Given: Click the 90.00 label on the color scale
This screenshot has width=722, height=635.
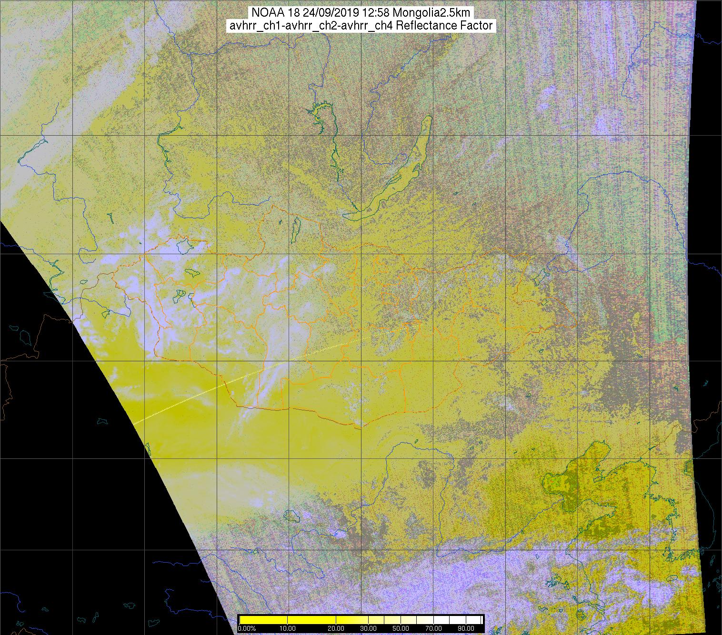Looking at the screenshot, I should pos(466,628).
